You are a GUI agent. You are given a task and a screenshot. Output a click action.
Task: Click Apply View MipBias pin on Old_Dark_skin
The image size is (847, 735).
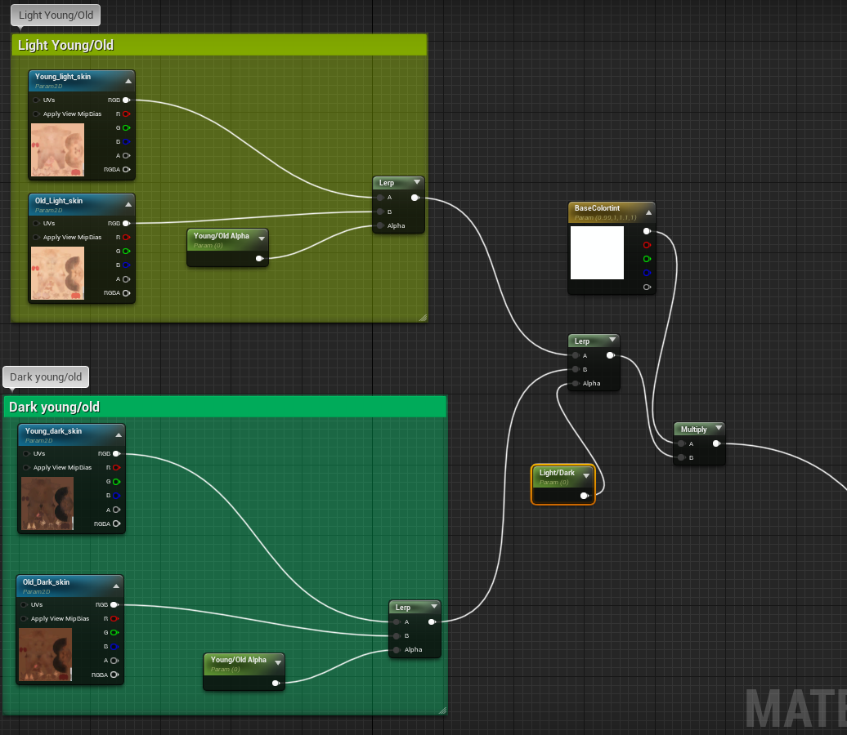25,618
